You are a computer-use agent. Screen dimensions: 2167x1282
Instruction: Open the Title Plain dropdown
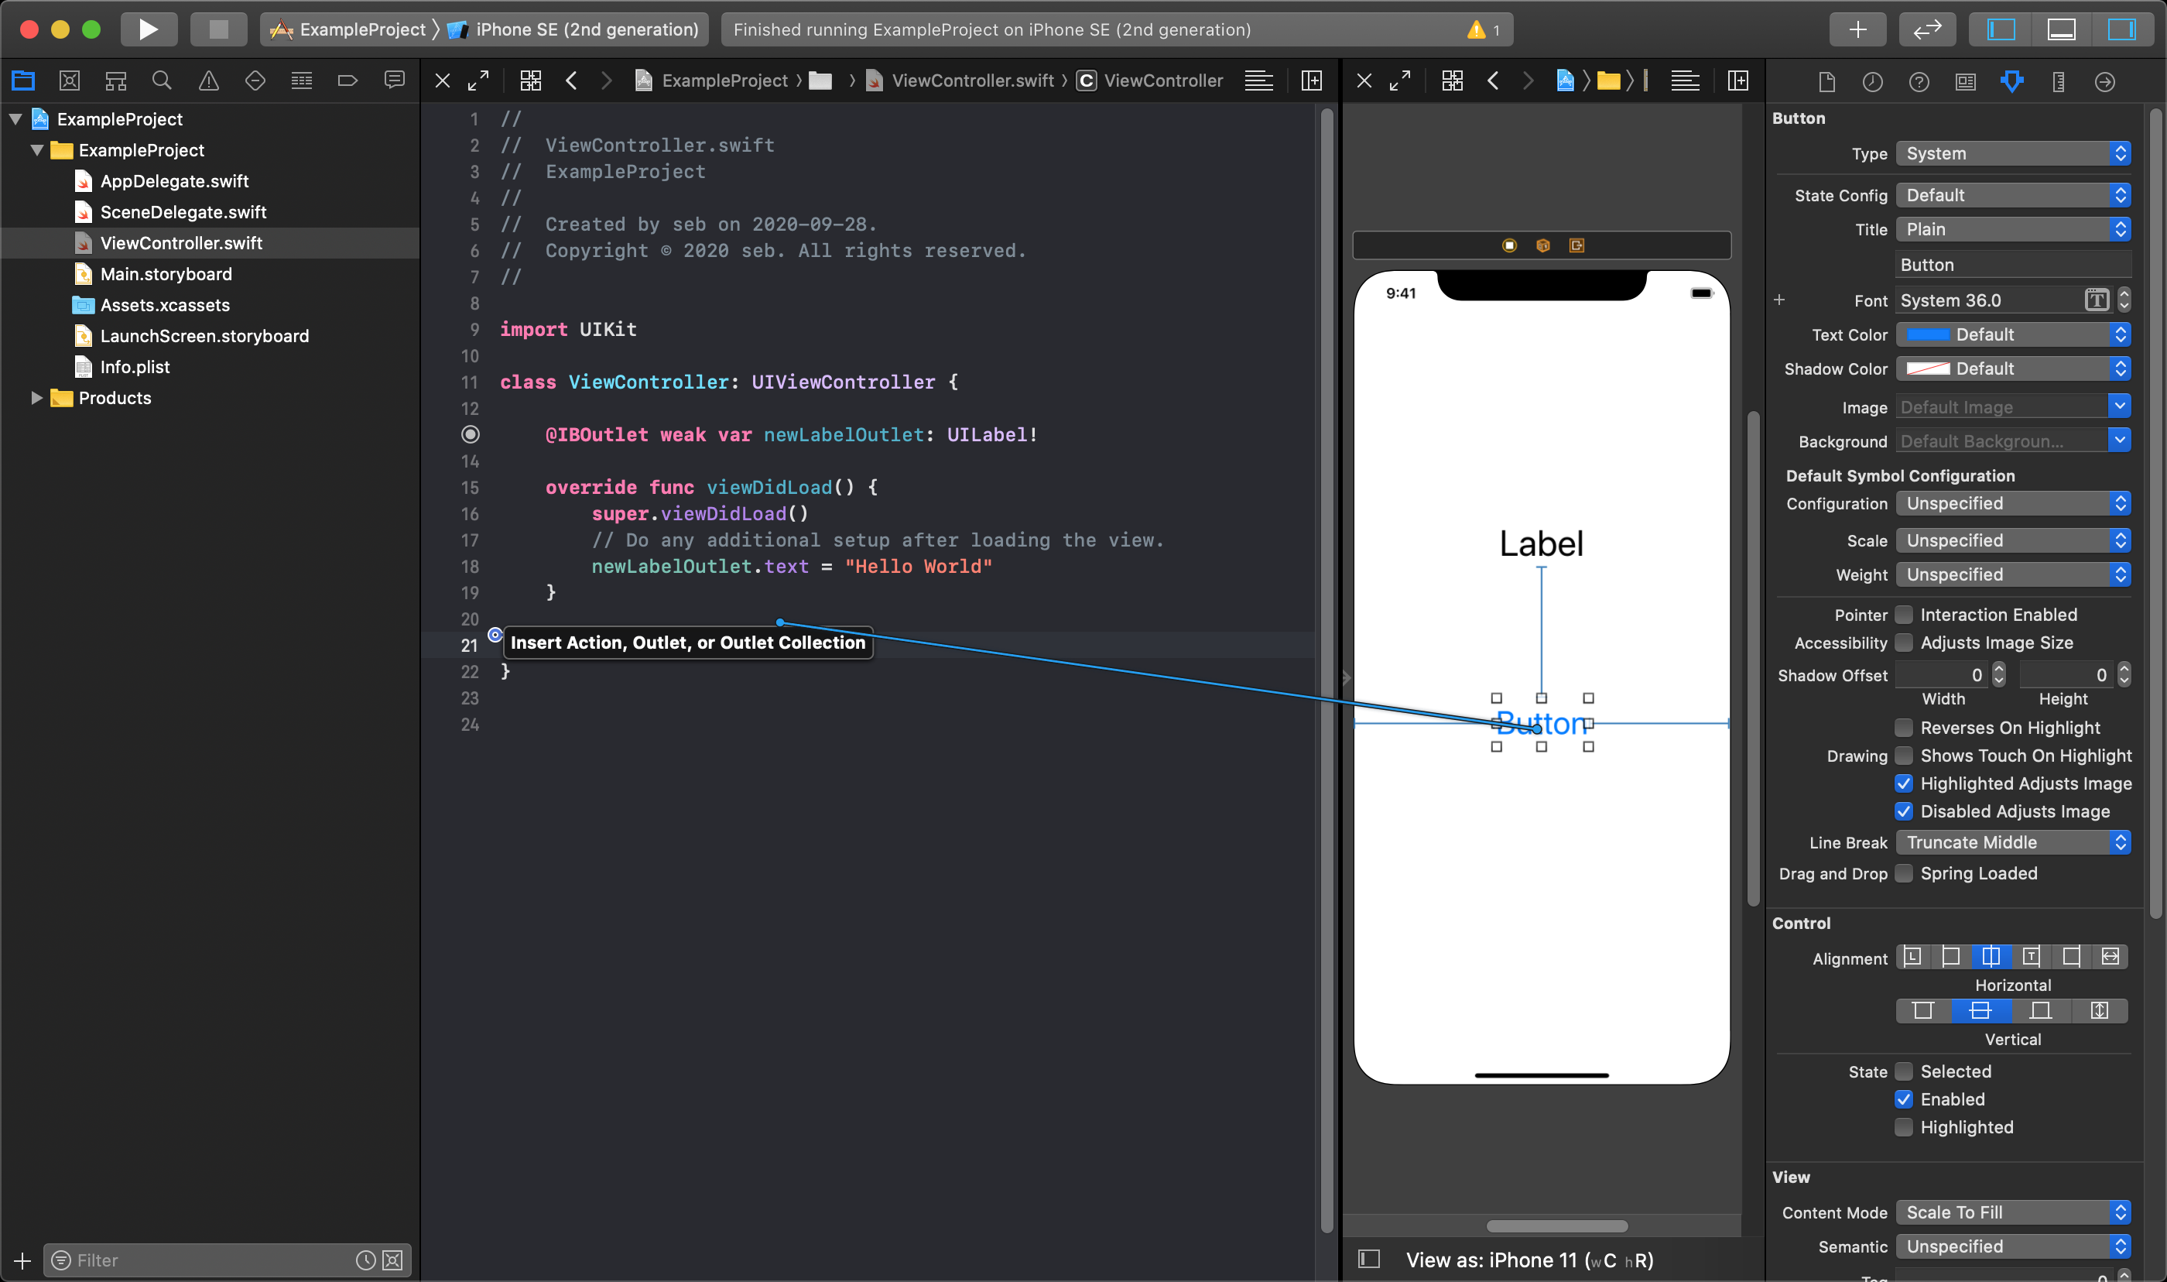pos(2013,229)
